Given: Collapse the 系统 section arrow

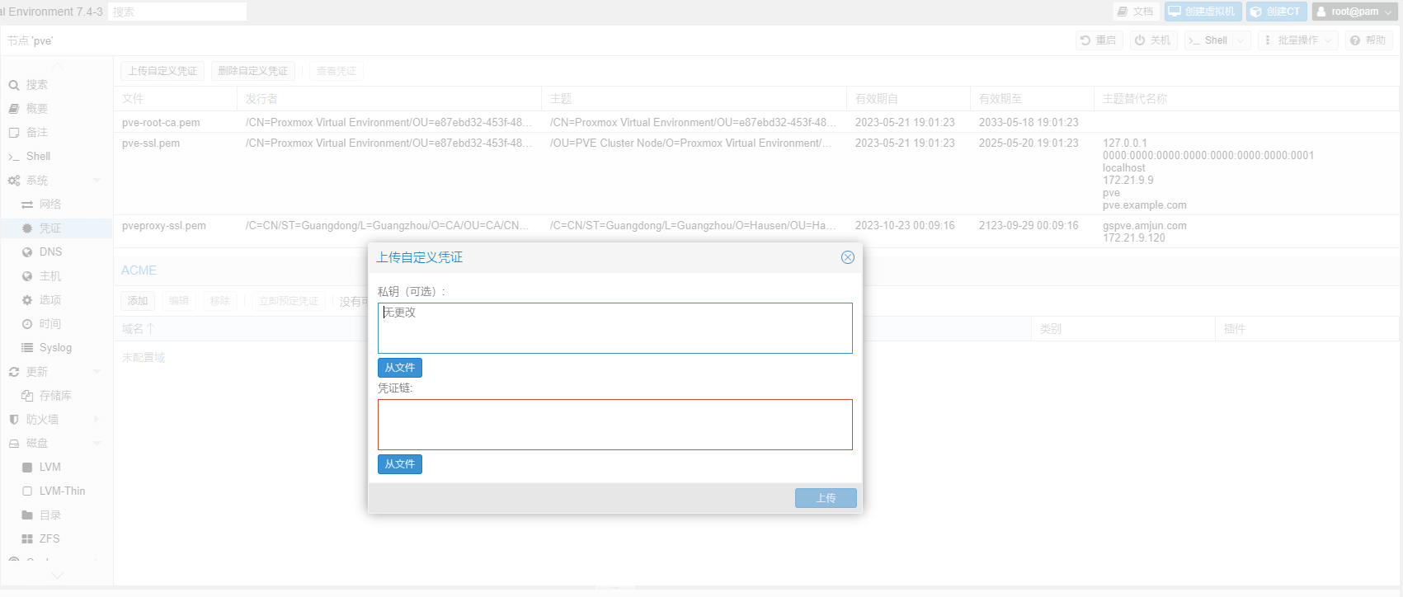Looking at the screenshot, I should 97,181.
